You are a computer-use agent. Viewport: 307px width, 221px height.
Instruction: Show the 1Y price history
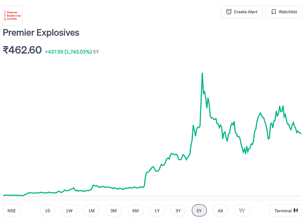[x=157, y=211]
